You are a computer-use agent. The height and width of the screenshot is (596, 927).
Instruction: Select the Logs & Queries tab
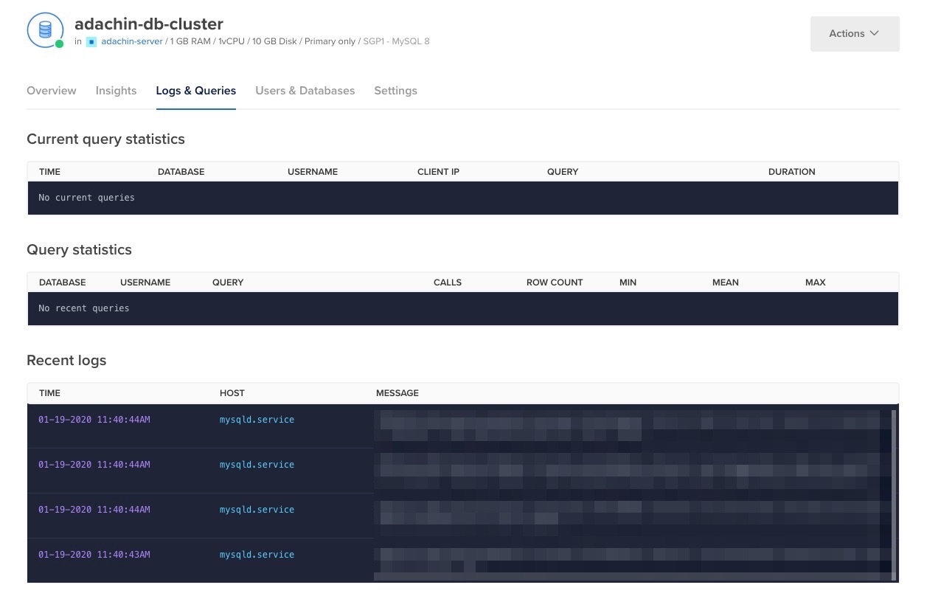[x=195, y=91]
